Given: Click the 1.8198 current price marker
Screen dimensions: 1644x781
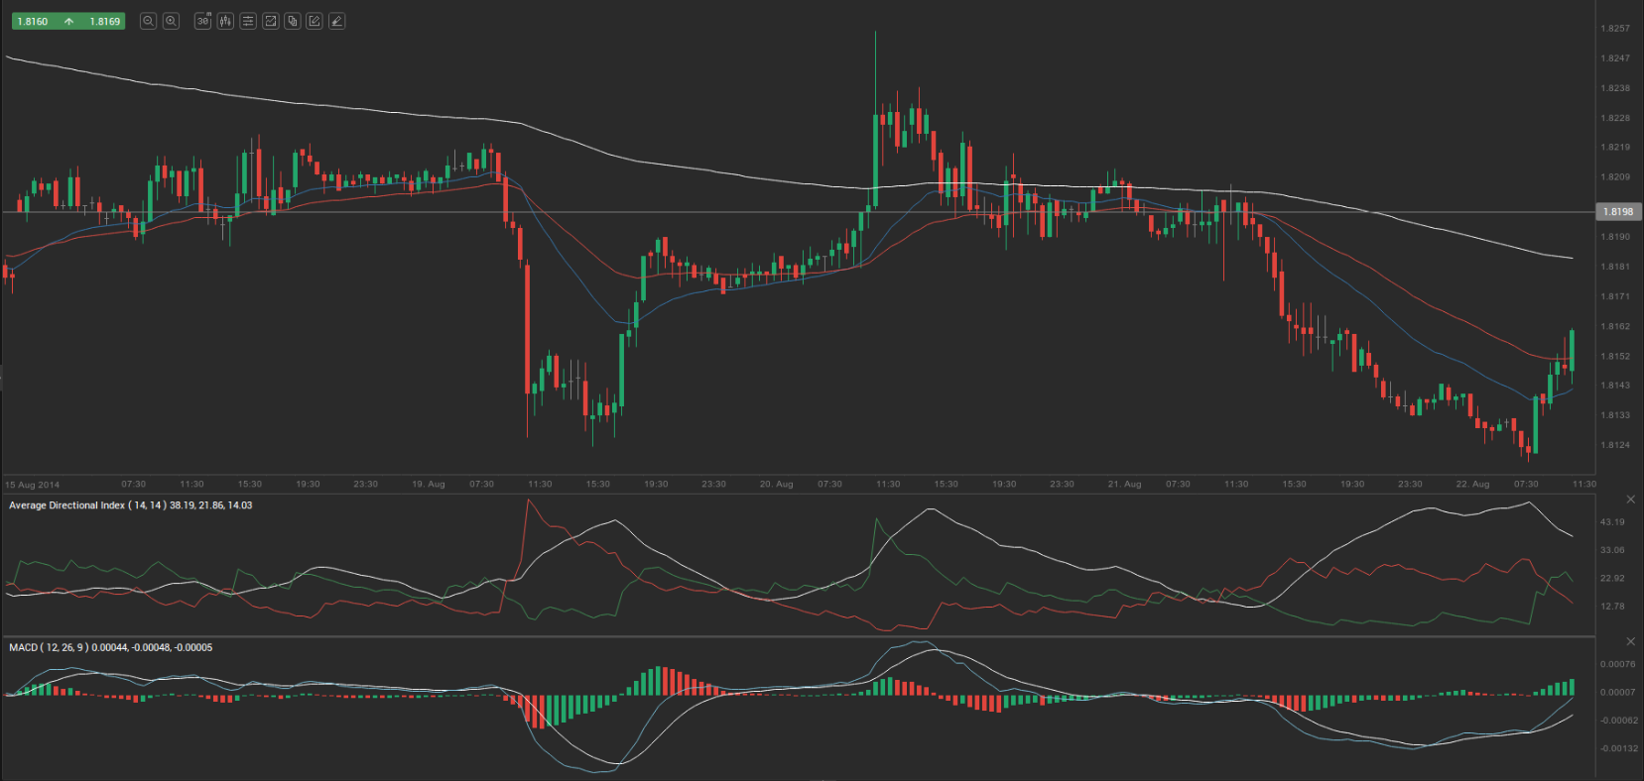Looking at the screenshot, I should click(x=1617, y=211).
